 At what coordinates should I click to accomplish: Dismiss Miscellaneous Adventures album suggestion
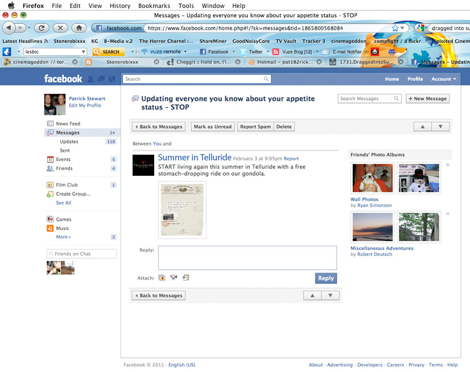pyautogui.click(x=447, y=213)
